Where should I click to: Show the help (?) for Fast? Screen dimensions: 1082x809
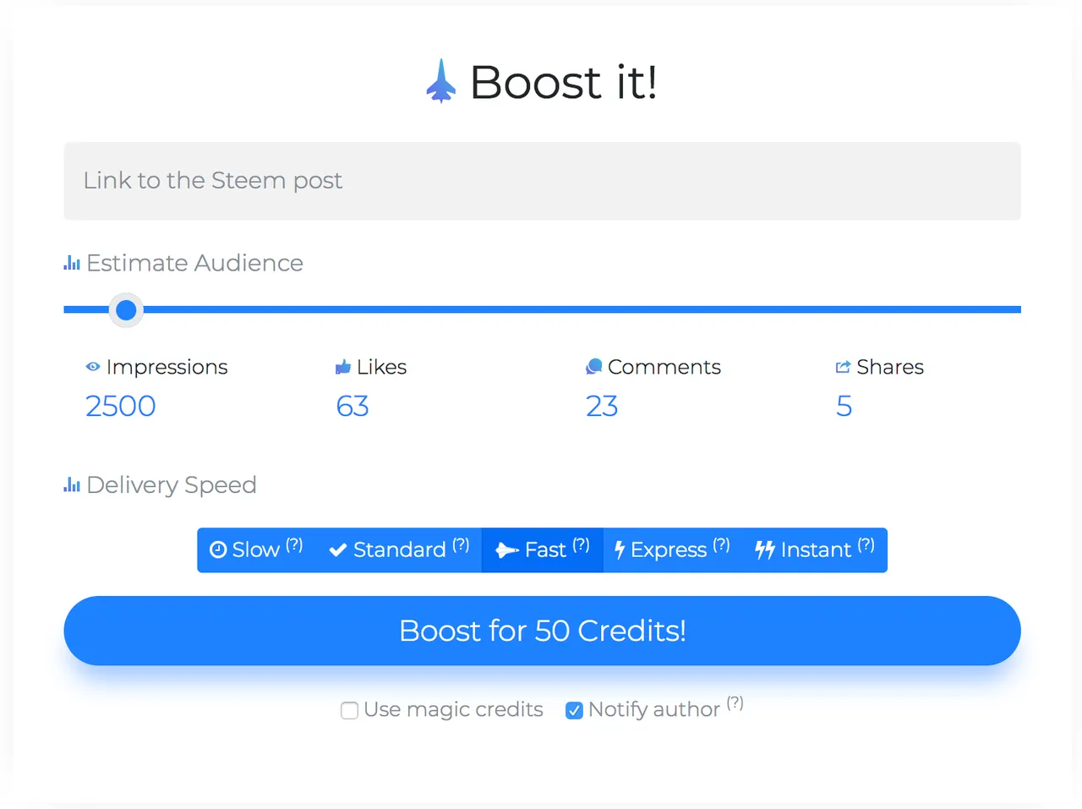click(581, 545)
